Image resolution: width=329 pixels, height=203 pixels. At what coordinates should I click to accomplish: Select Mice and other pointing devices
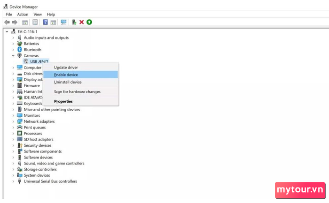(x=52, y=109)
